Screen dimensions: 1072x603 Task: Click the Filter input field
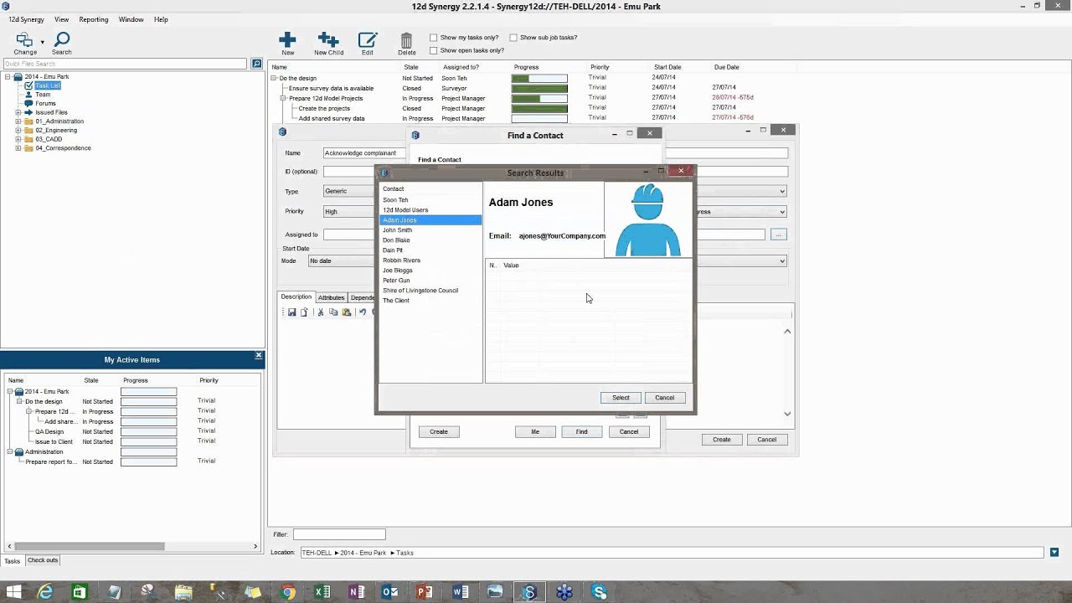click(339, 534)
